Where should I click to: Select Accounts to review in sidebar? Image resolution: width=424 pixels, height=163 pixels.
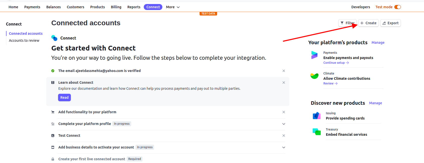tap(24, 40)
